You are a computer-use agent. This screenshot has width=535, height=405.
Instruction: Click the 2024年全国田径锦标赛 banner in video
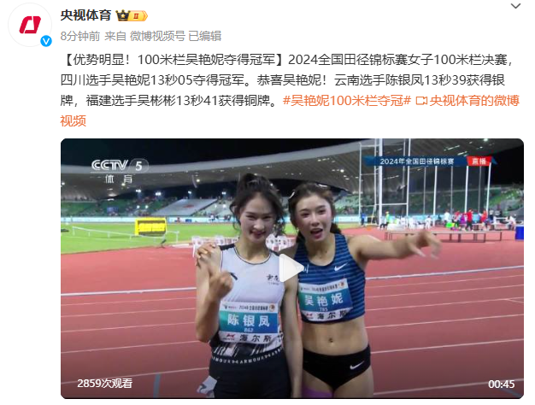click(417, 161)
